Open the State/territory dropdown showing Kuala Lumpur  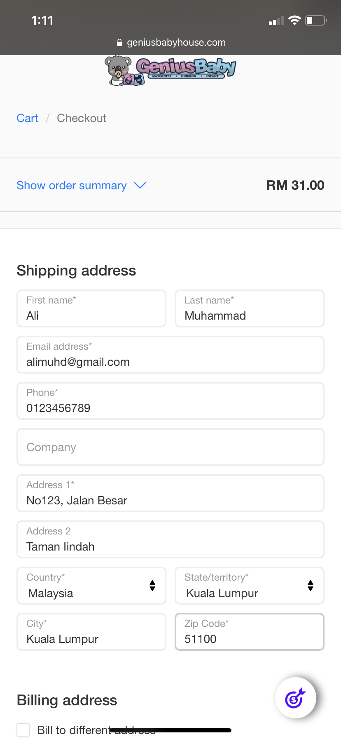[250, 586]
